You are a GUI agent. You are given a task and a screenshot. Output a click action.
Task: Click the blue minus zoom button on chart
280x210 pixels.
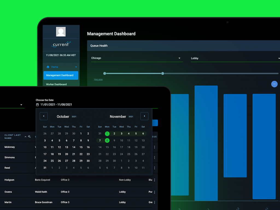[274, 84]
